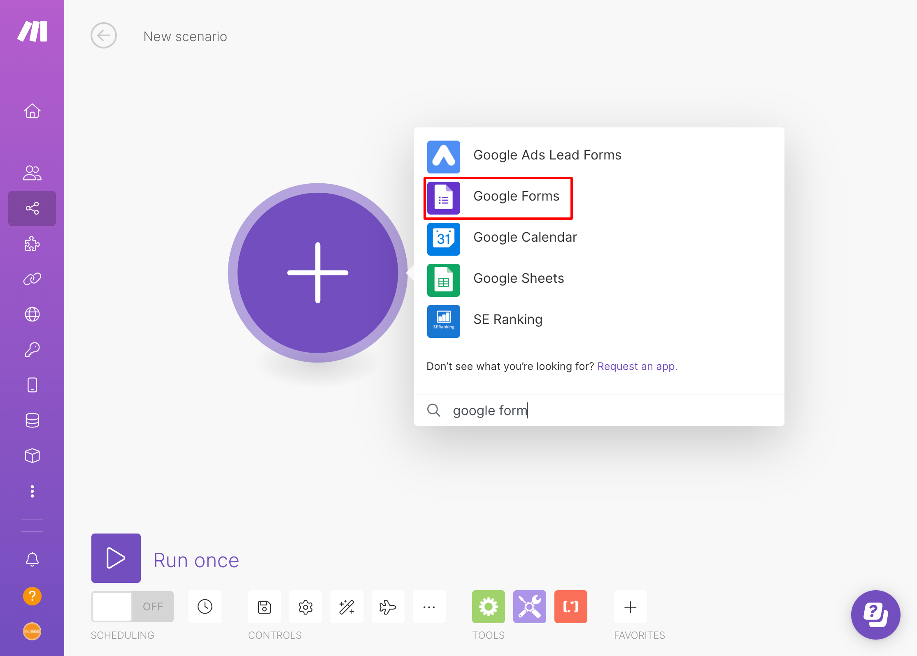
Task: Rename the New scenario title
Action: 185,37
